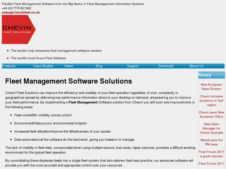Click the bold 'Fleet Management' text in paragraph
The height and width of the screenshot is (169, 226).
(x=83, y=102)
